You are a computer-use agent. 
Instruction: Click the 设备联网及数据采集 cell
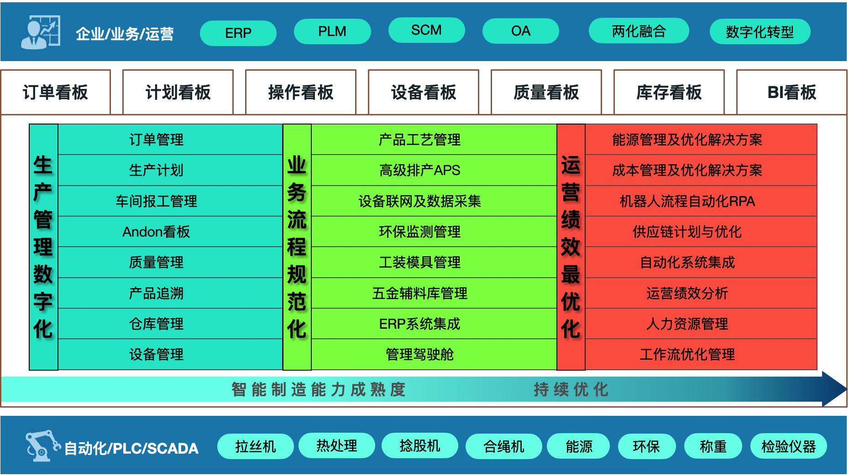click(434, 201)
